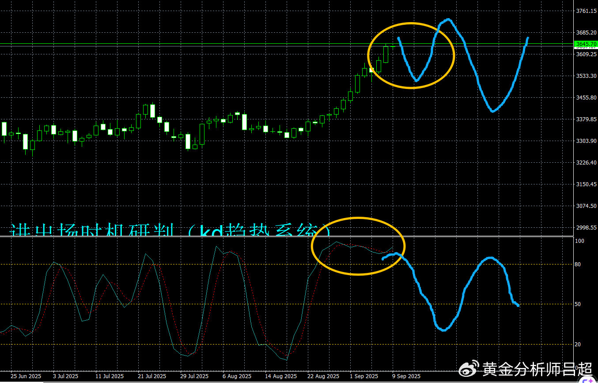Select the indicator level 50 label
Image resolution: width=598 pixels, height=383 pixels.
coord(579,304)
